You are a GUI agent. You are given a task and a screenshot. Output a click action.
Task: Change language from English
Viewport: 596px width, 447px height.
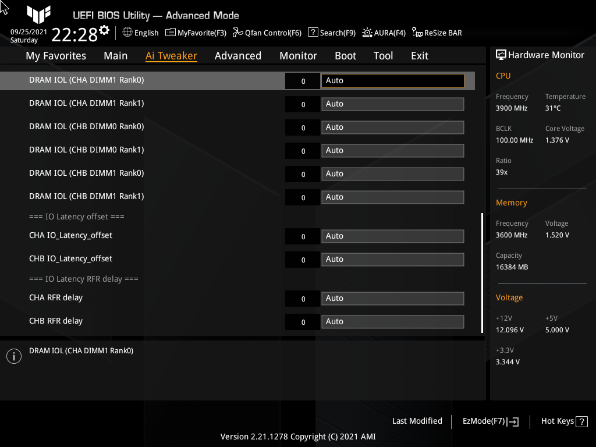tap(146, 33)
